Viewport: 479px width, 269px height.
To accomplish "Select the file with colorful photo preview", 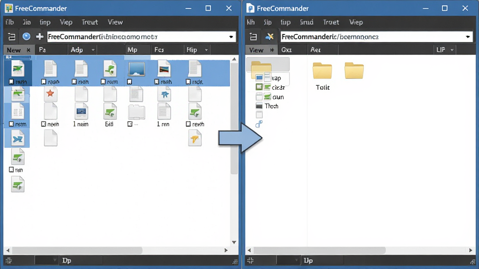I will click(x=164, y=69).
